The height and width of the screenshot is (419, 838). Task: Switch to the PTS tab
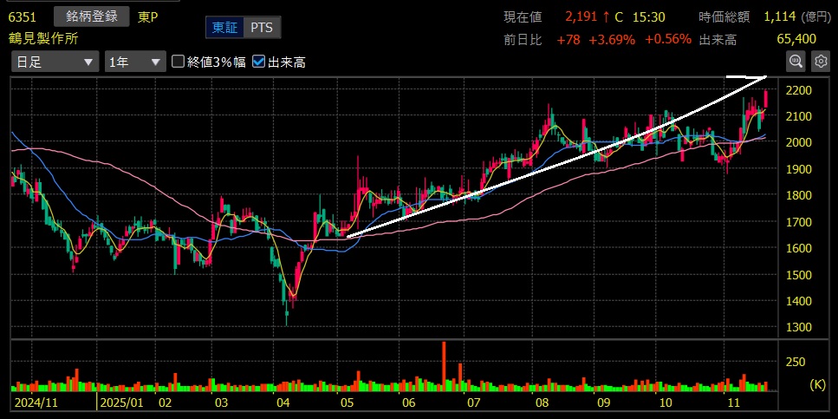click(x=261, y=28)
